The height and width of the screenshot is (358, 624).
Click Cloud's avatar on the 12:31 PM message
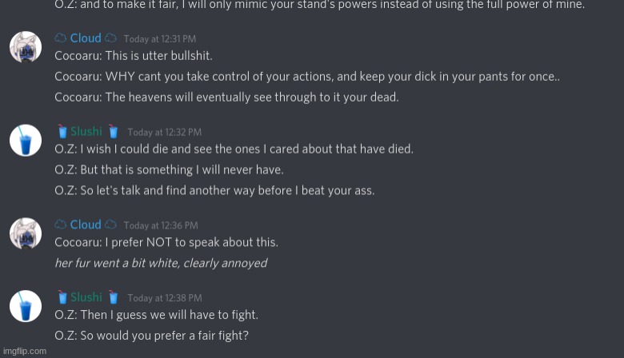click(26, 48)
